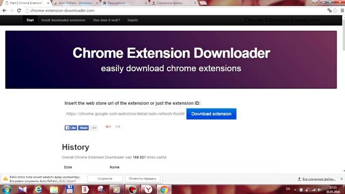The width and height of the screenshot is (345, 194).
Task: Open the How does it work? page
Action: pyautogui.click(x=107, y=20)
